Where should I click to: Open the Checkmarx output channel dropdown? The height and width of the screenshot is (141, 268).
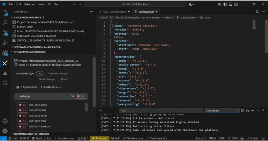coord(221,111)
